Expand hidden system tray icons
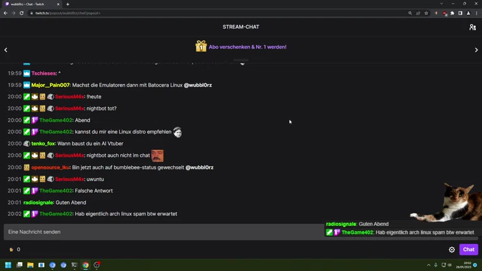 pos(429,265)
